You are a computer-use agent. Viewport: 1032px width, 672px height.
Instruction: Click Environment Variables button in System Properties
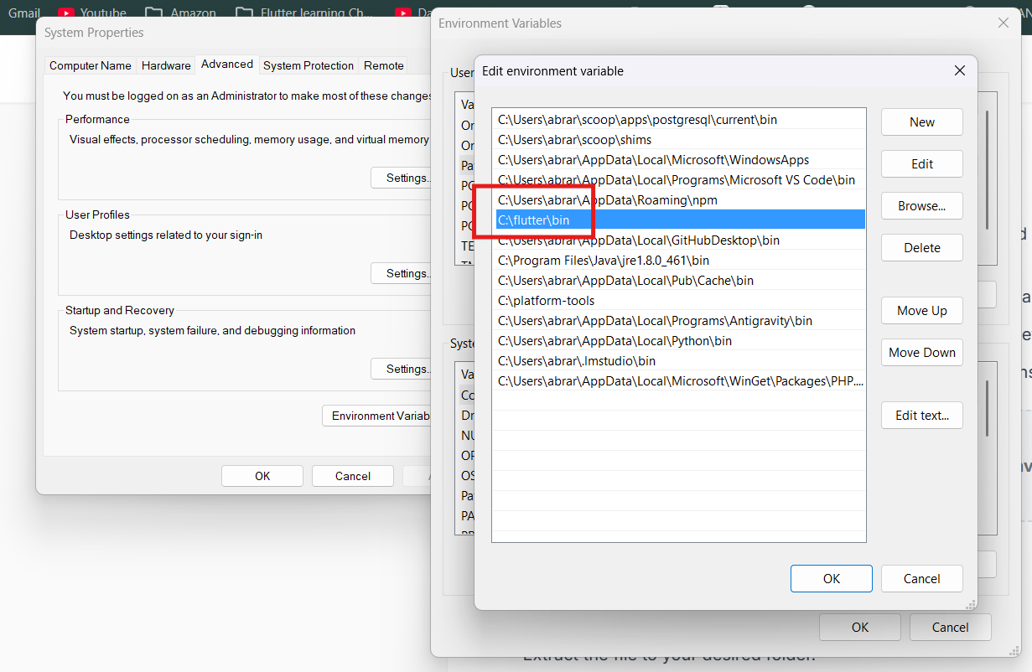378,416
